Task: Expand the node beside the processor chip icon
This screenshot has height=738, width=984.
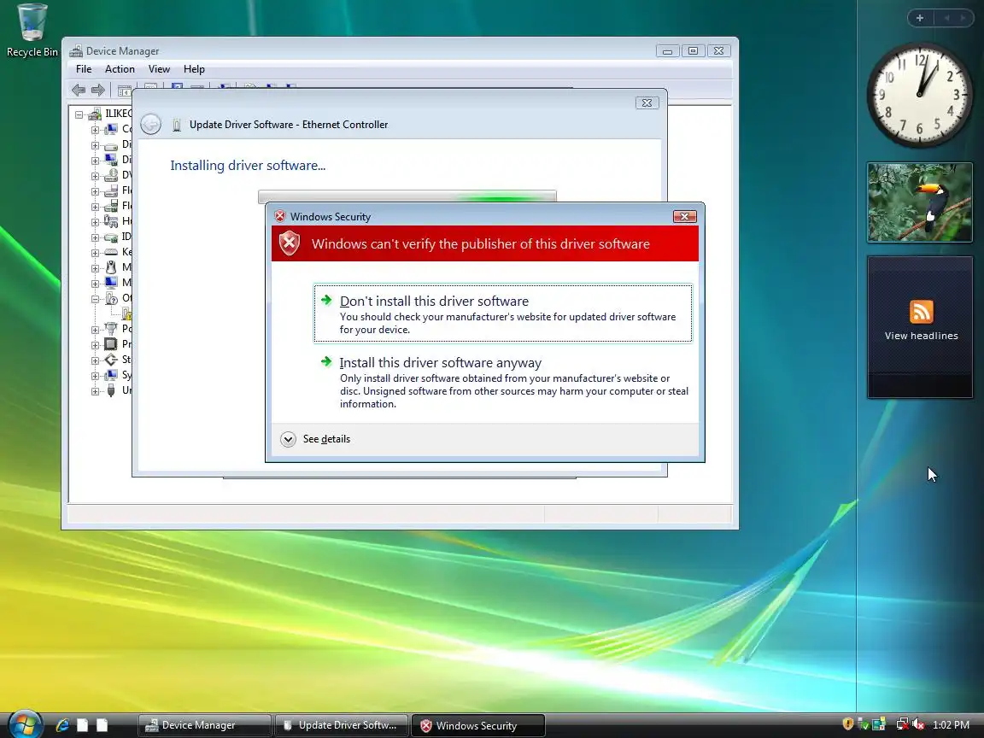Action: tap(95, 344)
